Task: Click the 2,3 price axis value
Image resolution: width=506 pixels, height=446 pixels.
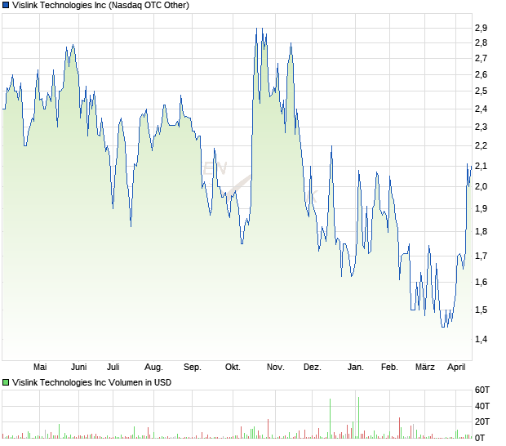Action: 481,127
